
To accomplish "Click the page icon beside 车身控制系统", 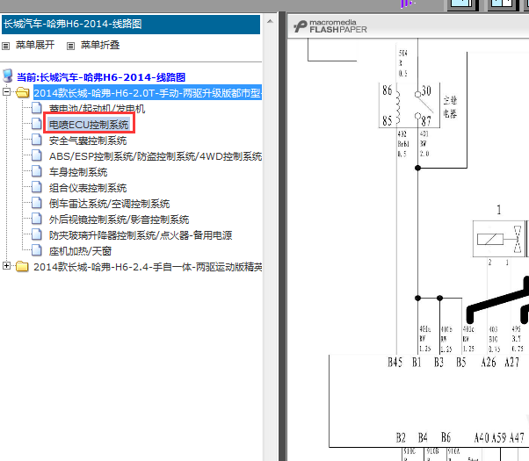I will [x=36, y=171].
